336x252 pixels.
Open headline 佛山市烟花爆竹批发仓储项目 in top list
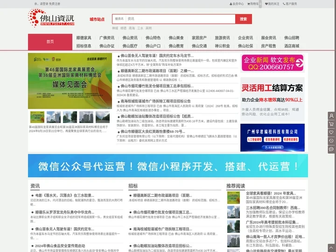pos(157,86)
